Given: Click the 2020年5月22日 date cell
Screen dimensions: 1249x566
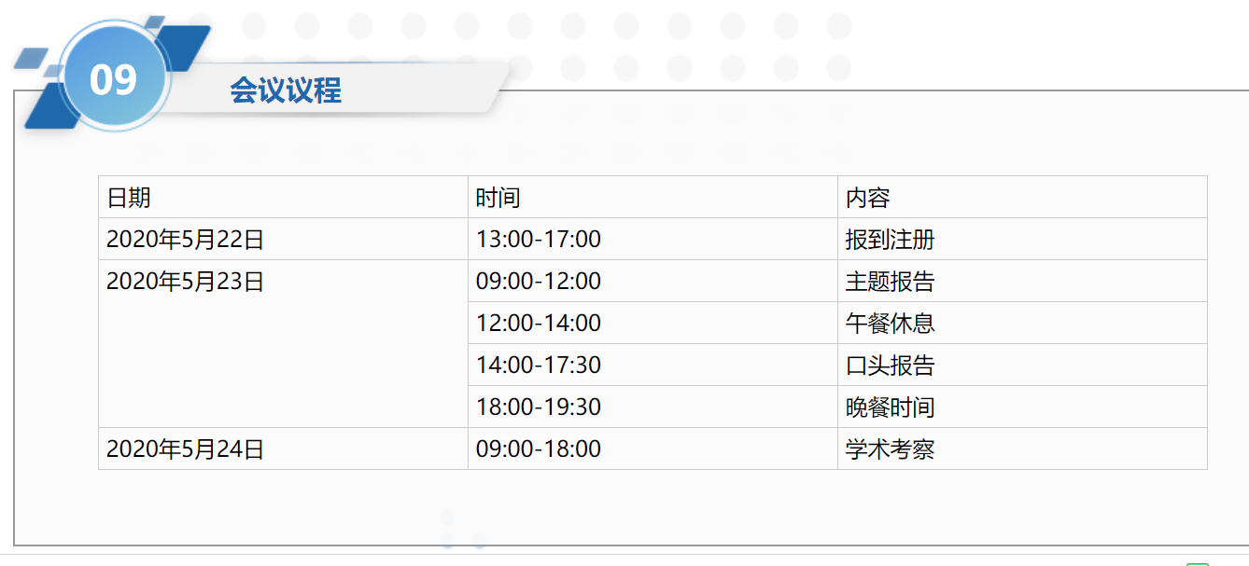Looking at the screenshot, I should [283, 239].
